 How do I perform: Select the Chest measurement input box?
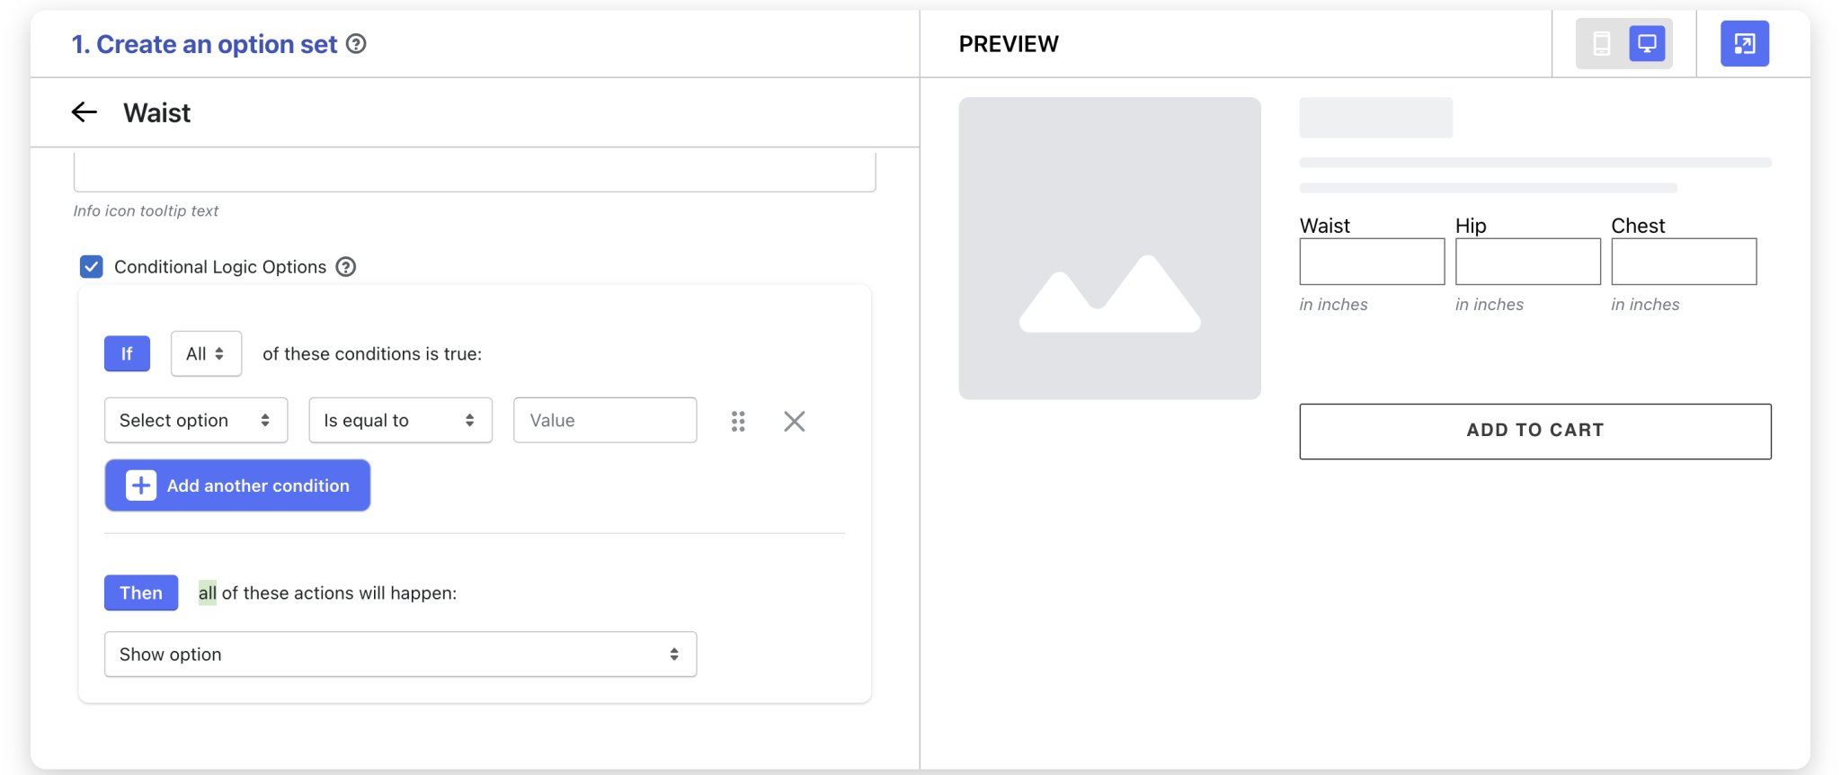tap(1683, 262)
